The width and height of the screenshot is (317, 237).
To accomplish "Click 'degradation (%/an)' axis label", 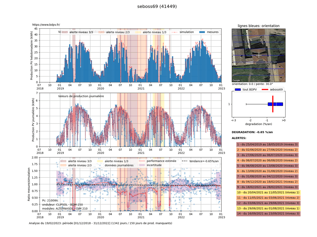I will tap(259, 124).
